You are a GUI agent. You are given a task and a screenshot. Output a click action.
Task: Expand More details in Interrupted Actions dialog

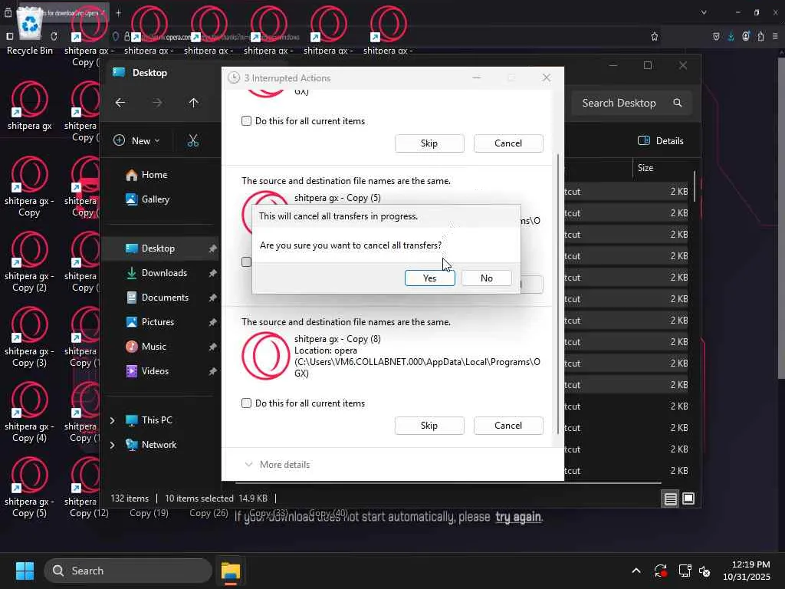278,464
